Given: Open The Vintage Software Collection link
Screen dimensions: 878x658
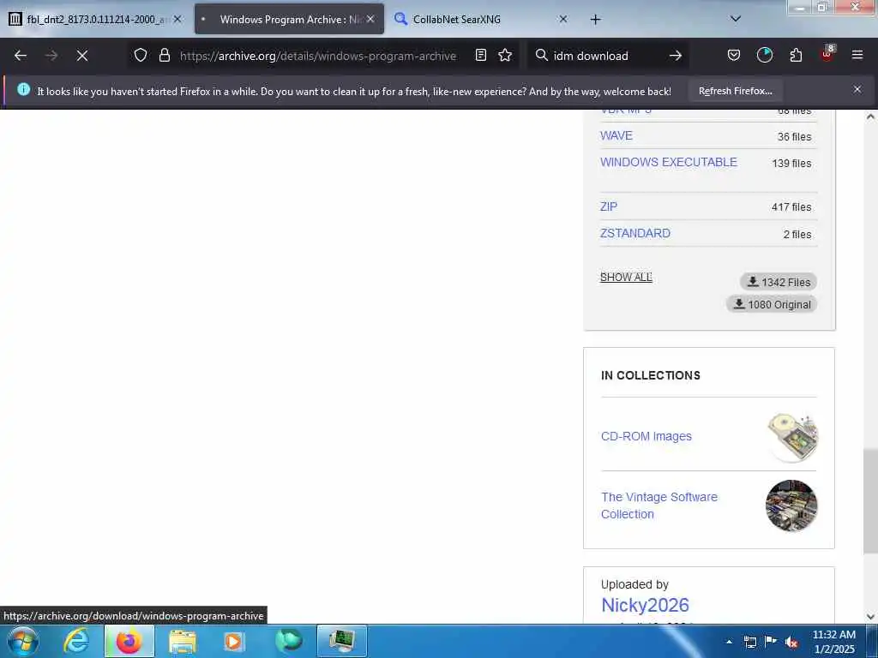Looking at the screenshot, I should [x=659, y=505].
